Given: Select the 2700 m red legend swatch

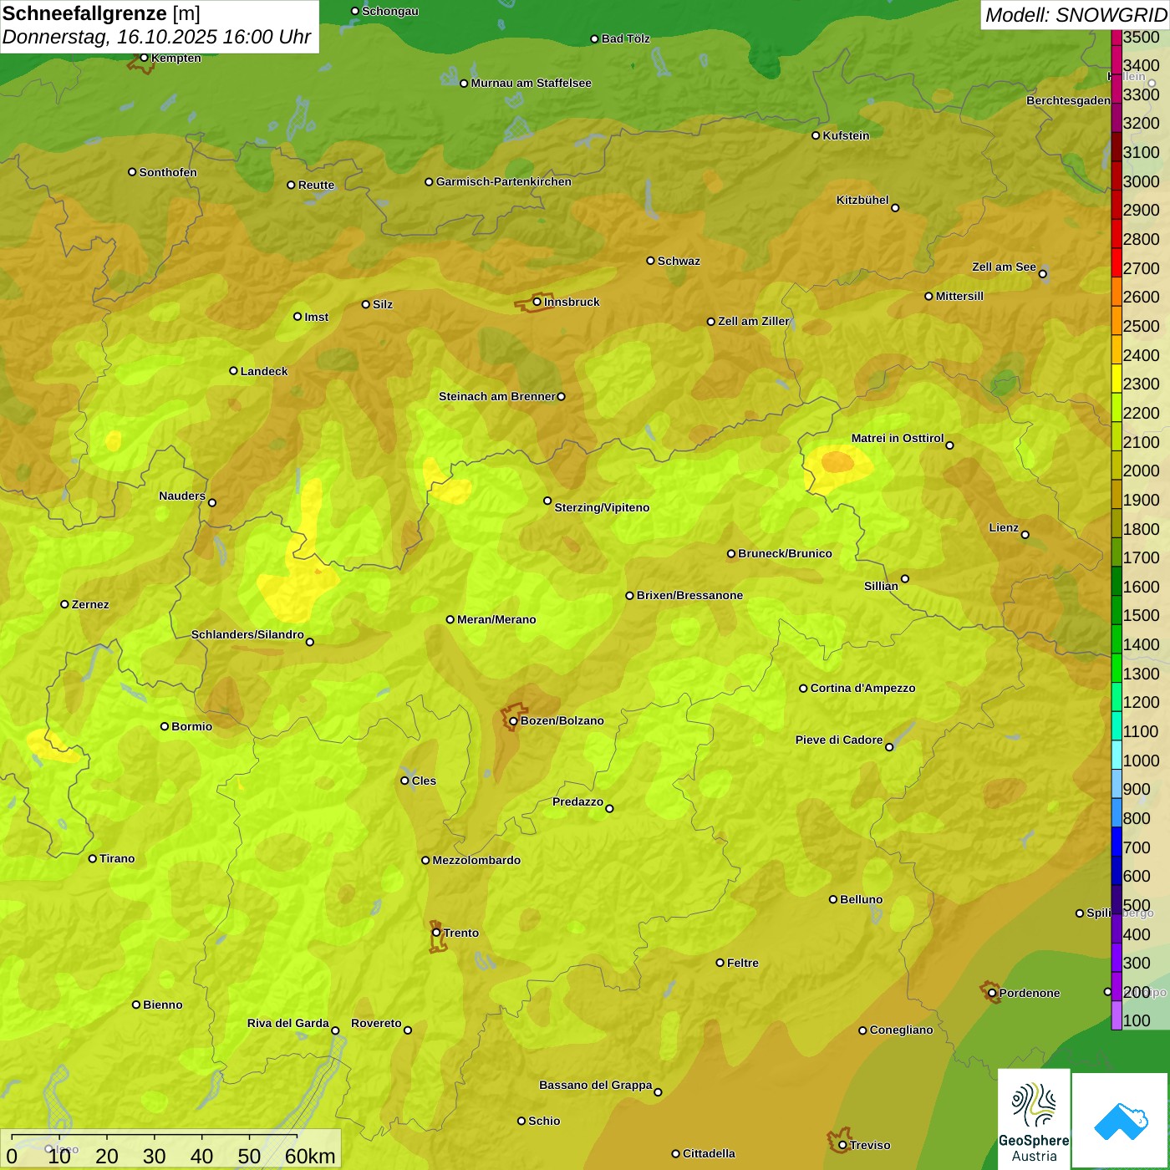Looking at the screenshot, I should [x=1117, y=262].
